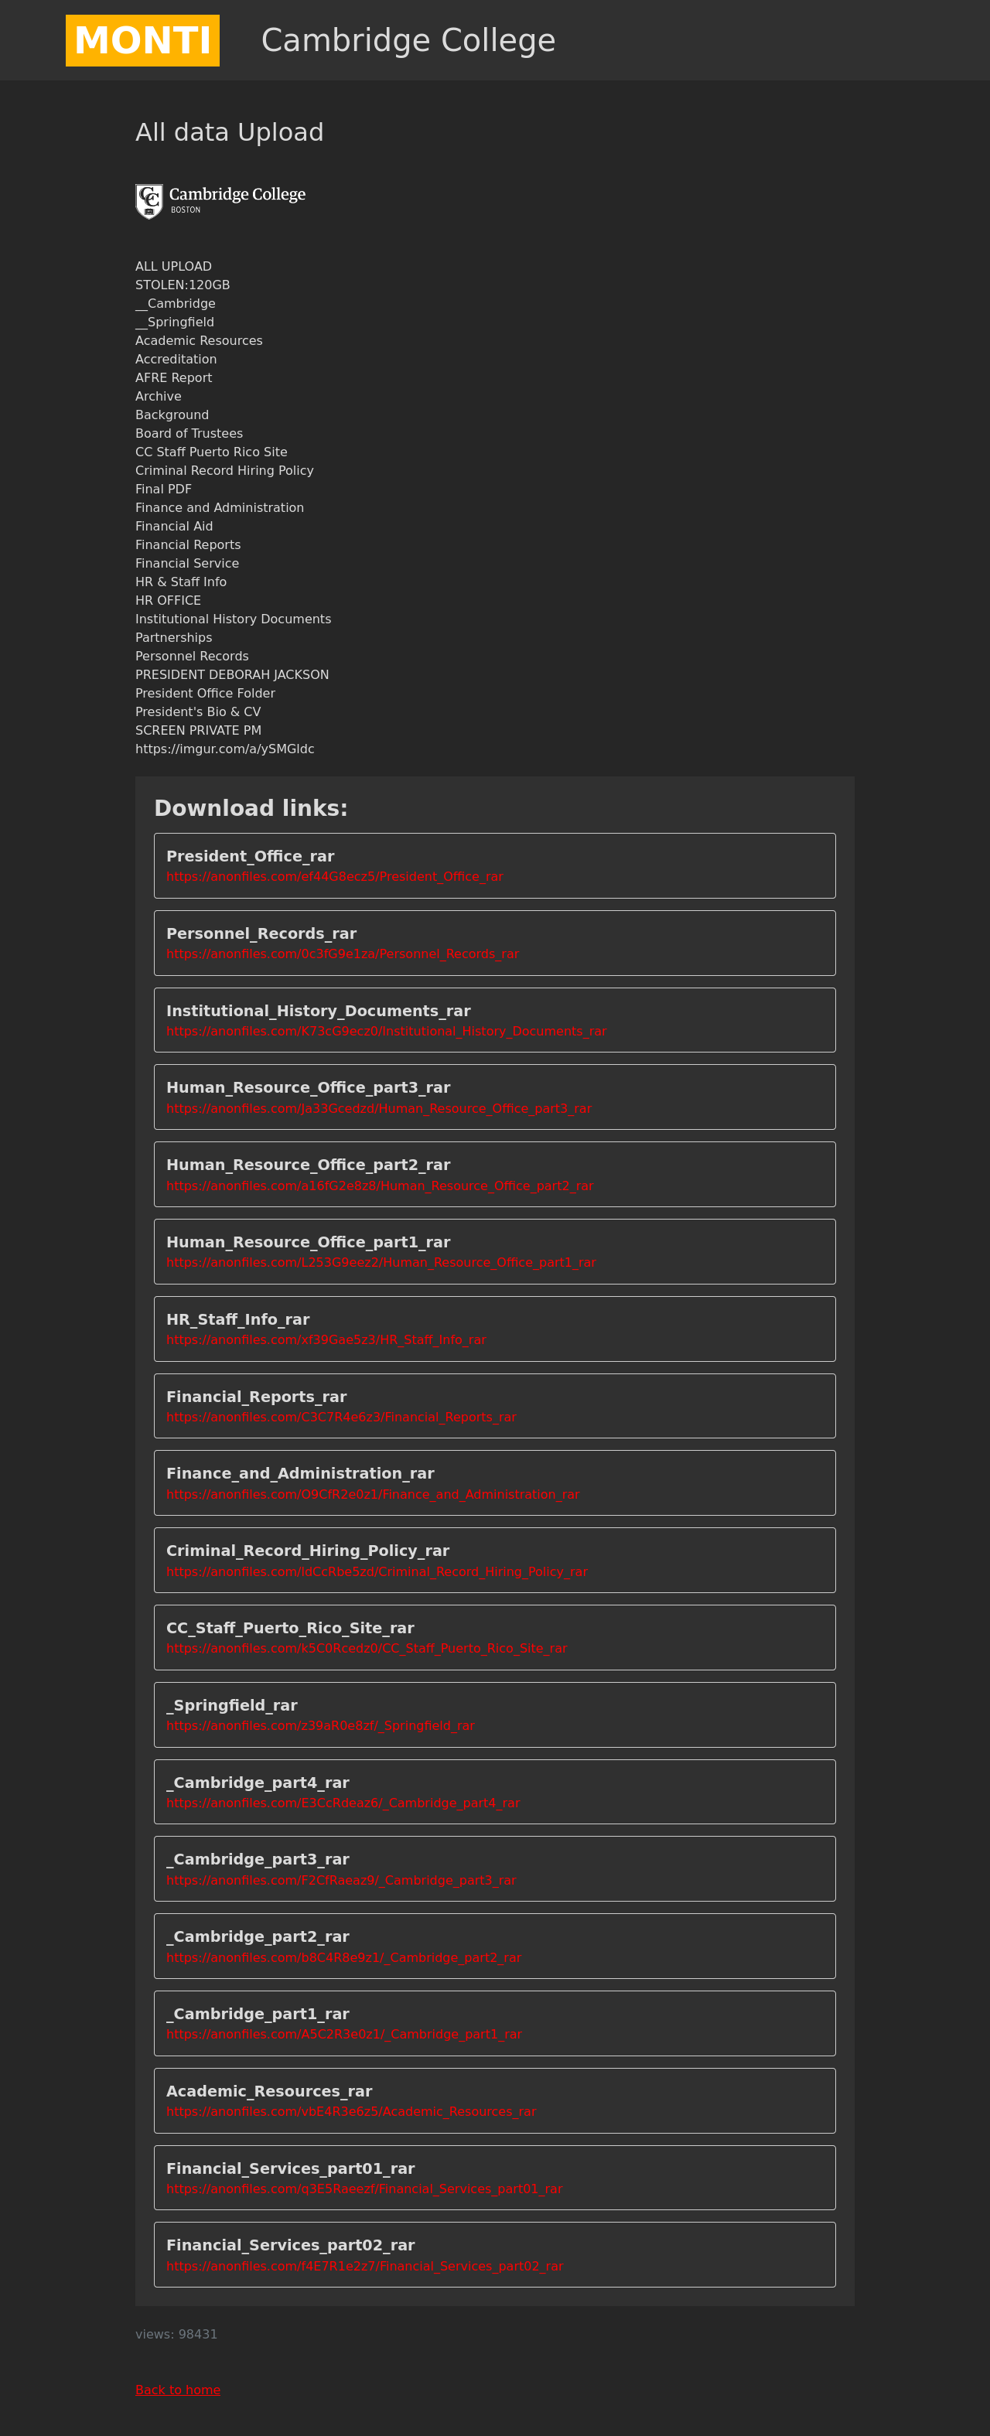The width and height of the screenshot is (990, 2436).
Task: Click the Financial_Reports_rar title
Action: point(256,1397)
